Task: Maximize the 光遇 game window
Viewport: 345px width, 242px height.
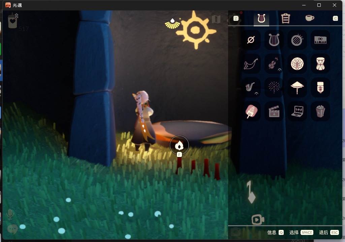Action: click(x=319, y=5)
